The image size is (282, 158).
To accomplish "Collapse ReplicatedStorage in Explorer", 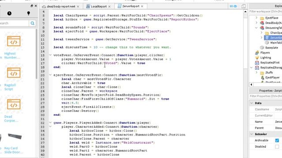I will tap(252, 68).
